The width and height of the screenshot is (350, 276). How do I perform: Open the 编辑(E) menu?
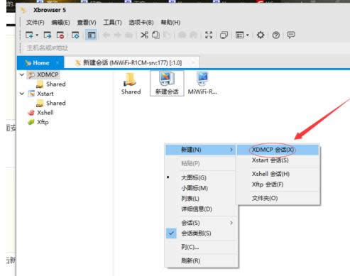(x=60, y=23)
